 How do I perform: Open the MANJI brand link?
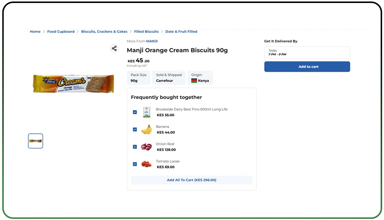(x=152, y=41)
